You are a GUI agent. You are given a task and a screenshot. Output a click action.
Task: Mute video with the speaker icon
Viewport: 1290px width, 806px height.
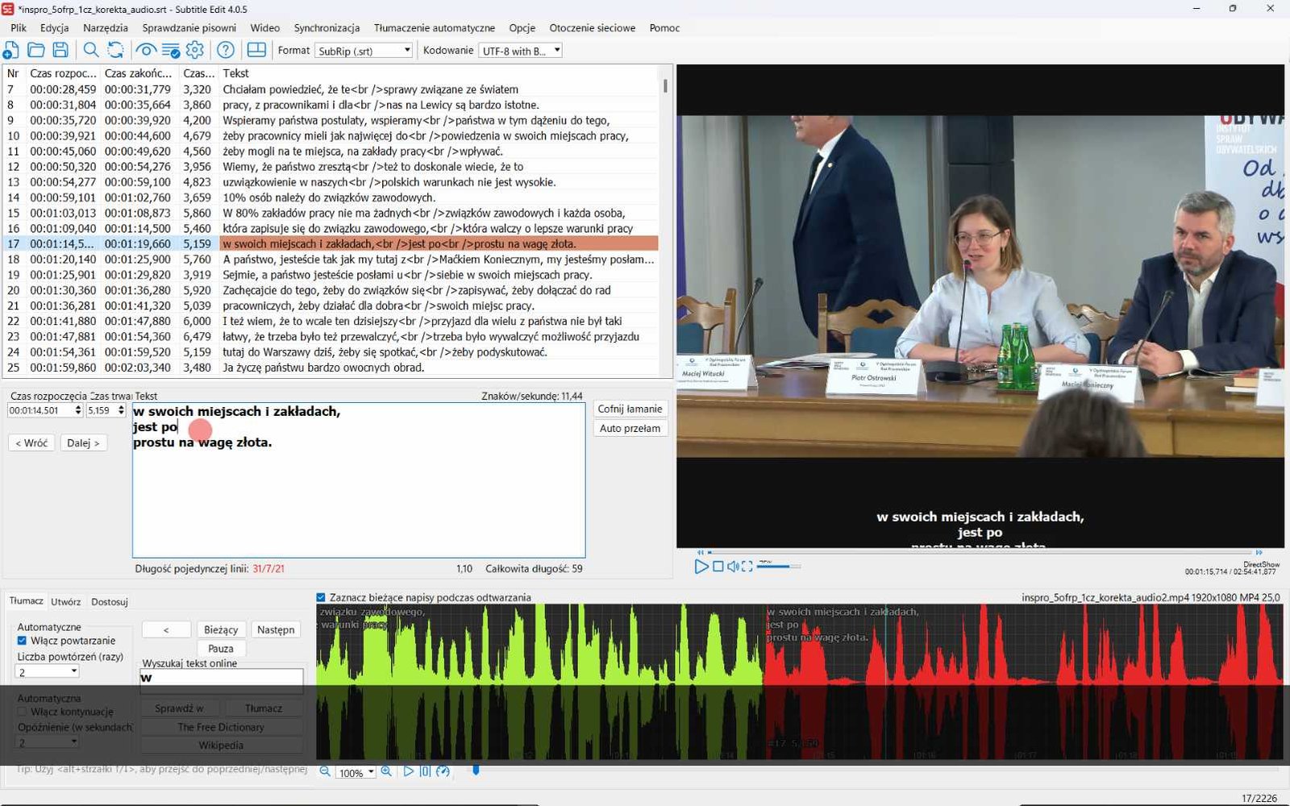coord(733,567)
